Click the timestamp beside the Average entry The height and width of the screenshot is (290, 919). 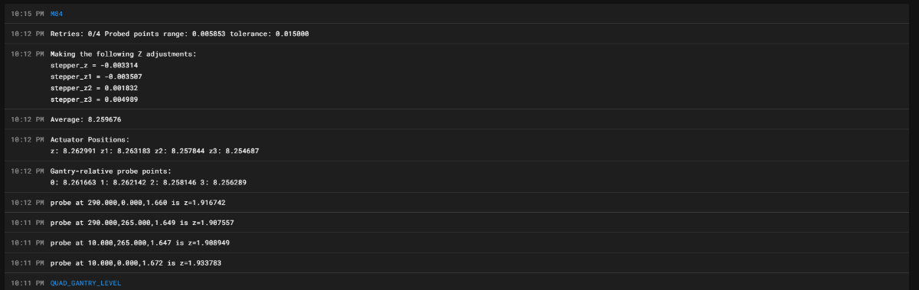[x=28, y=119]
